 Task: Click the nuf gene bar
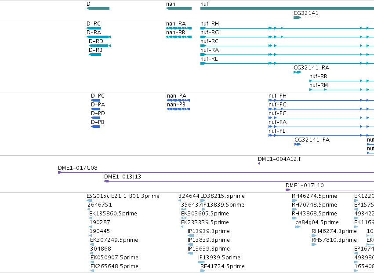(287, 8)
